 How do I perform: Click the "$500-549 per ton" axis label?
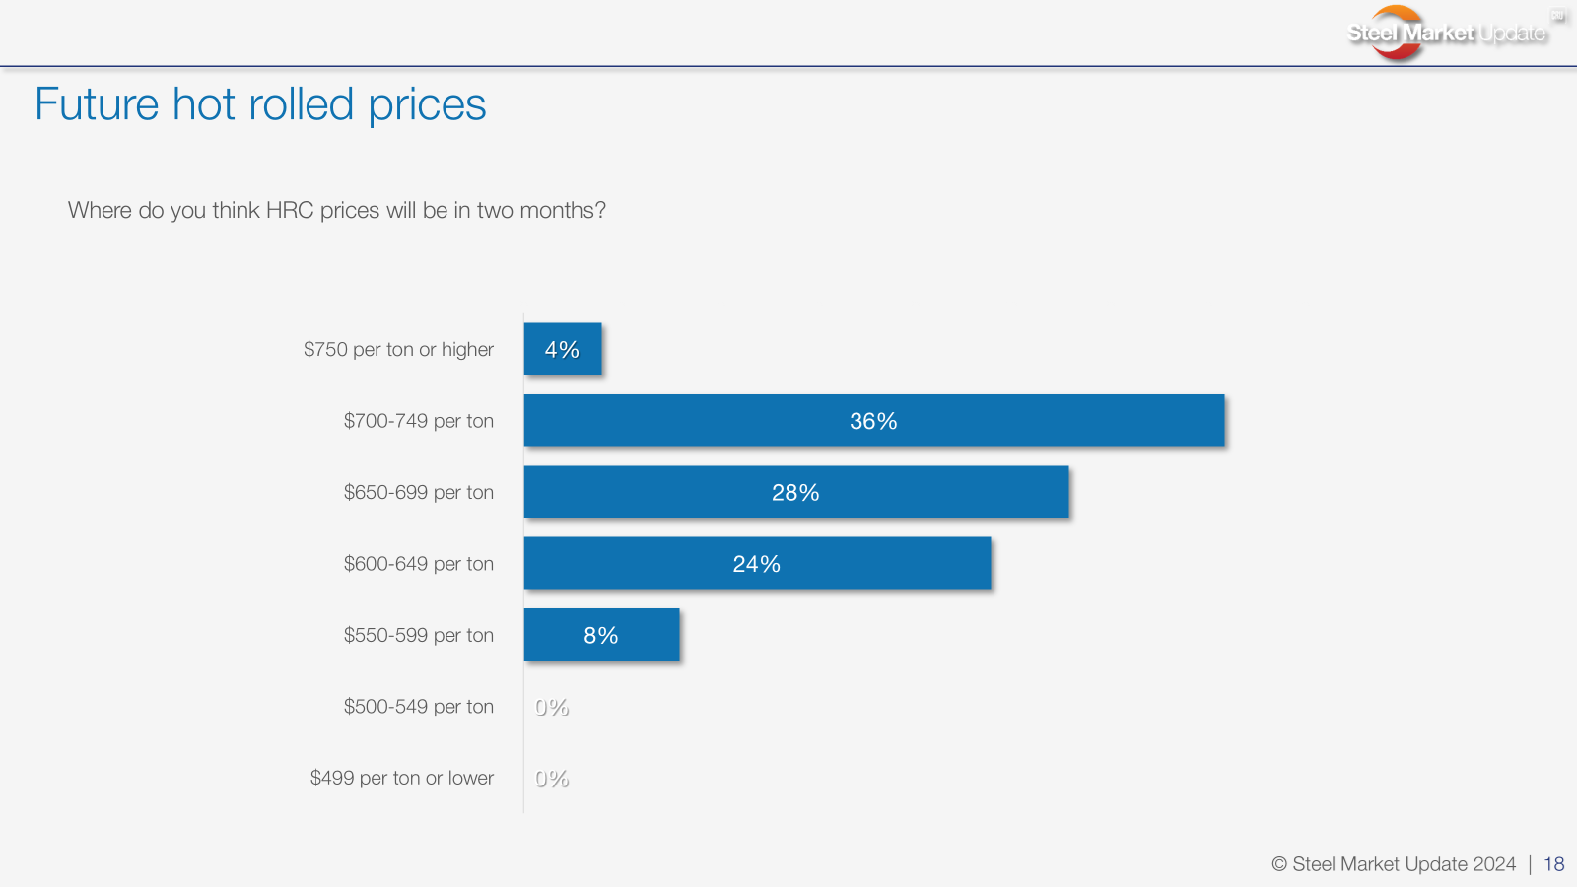[418, 707]
